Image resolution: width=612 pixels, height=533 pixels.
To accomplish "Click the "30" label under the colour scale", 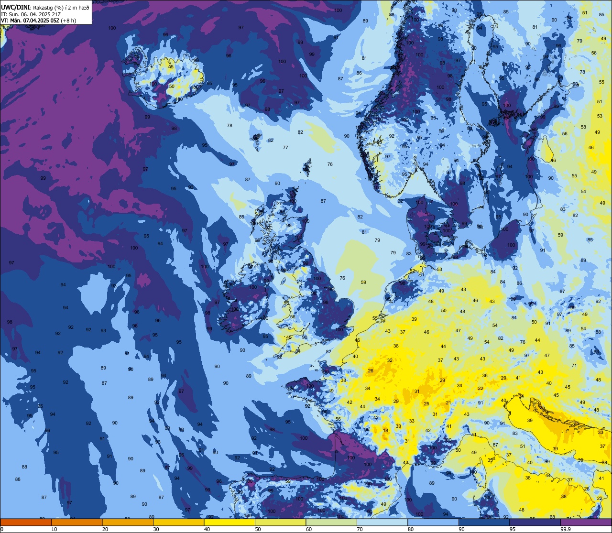I will (156, 529).
